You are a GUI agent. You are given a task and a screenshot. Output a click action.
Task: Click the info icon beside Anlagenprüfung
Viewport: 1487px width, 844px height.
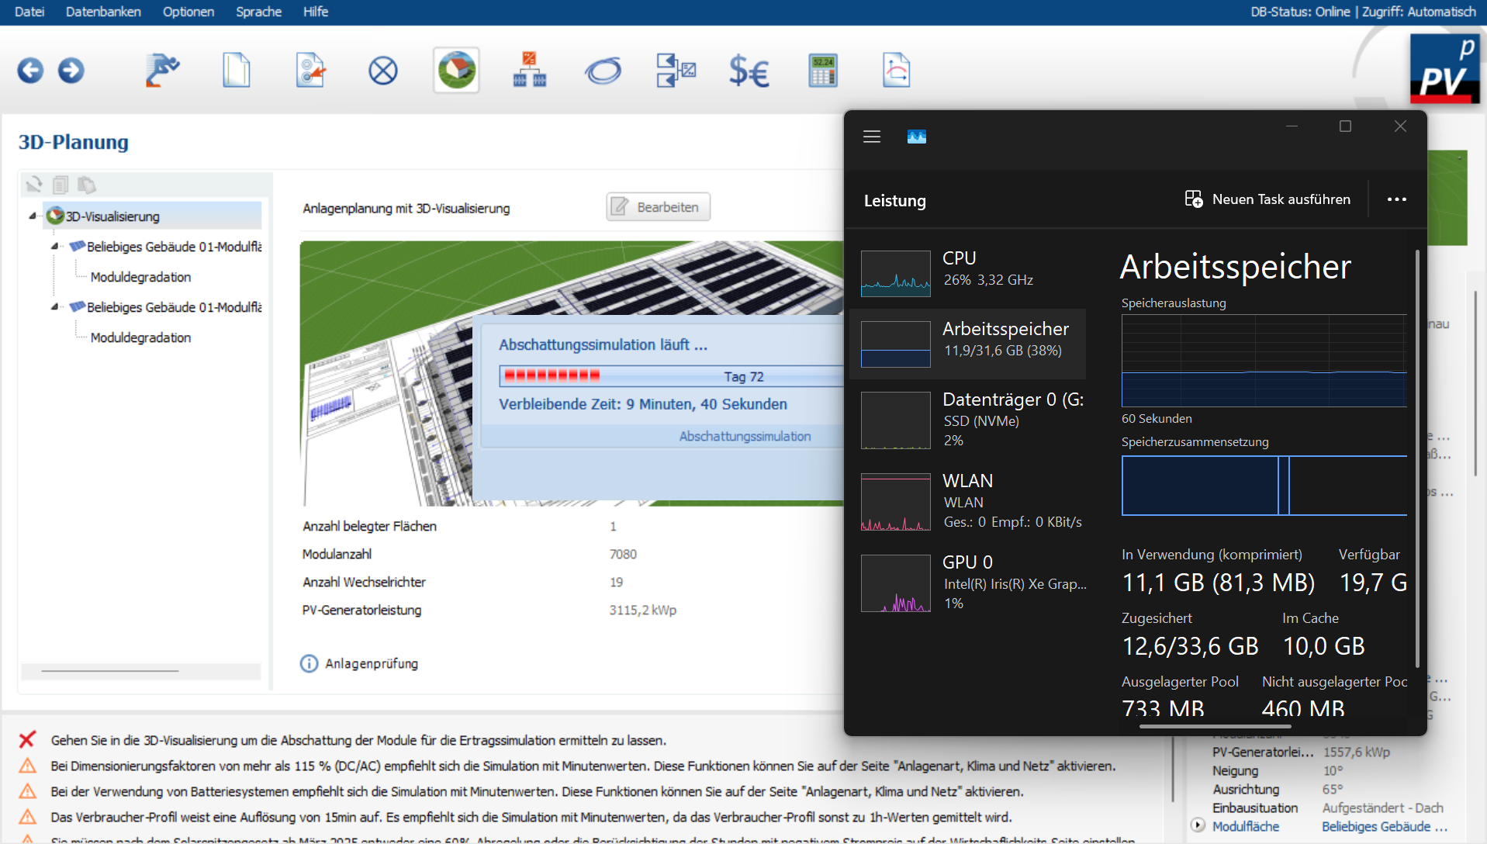[309, 664]
